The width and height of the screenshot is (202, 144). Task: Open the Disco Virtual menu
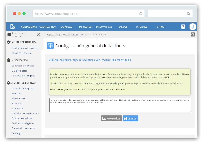click(x=104, y=27)
